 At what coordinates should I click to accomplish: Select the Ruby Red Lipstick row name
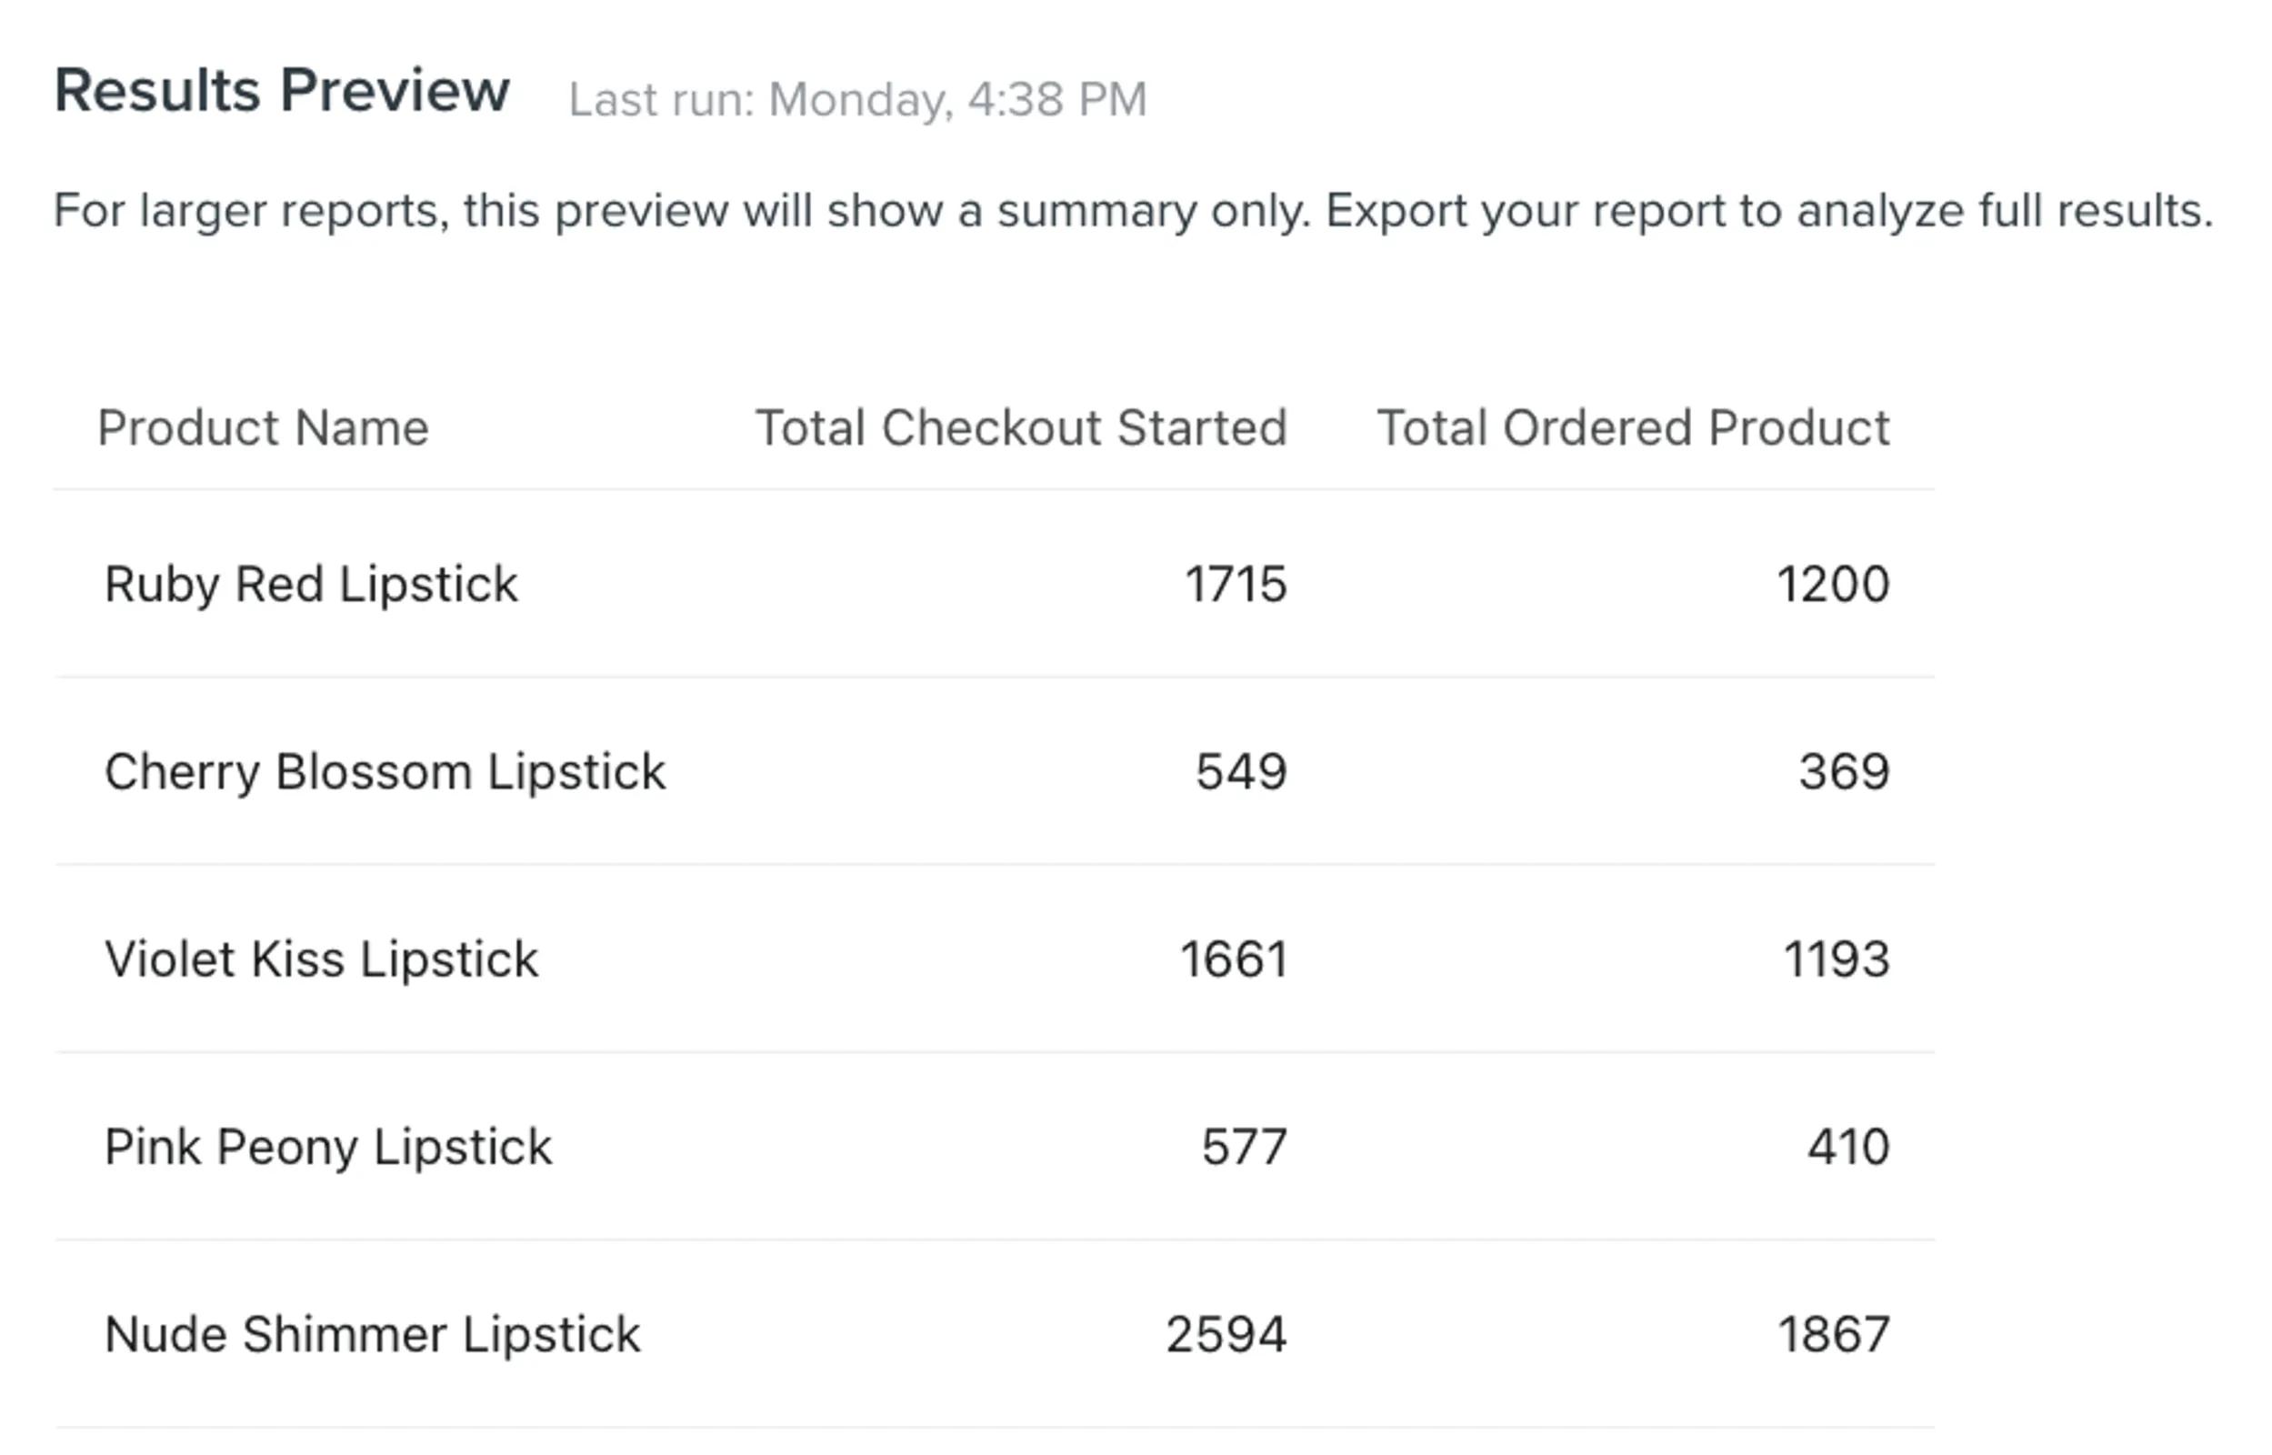(x=311, y=584)
